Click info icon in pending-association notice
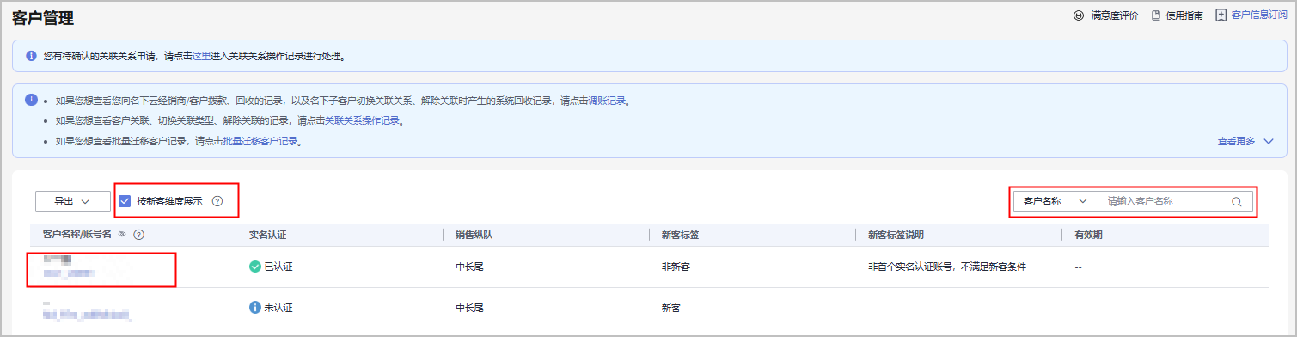The height and width of the screenshot is (337, 1297). [31, 56]
